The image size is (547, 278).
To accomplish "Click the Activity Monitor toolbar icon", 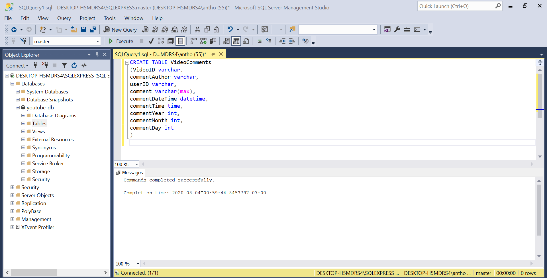I will pyautogui.click(x=265, y=30).
